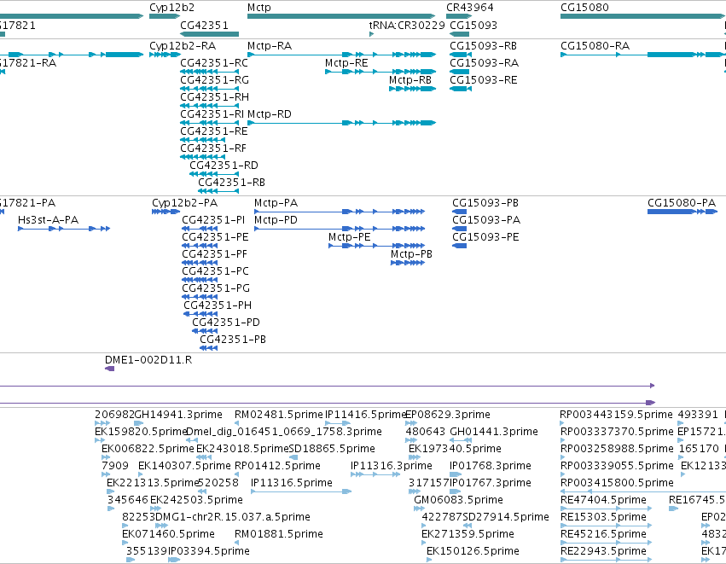Select EST GM06083.5prime

(458, 500)
